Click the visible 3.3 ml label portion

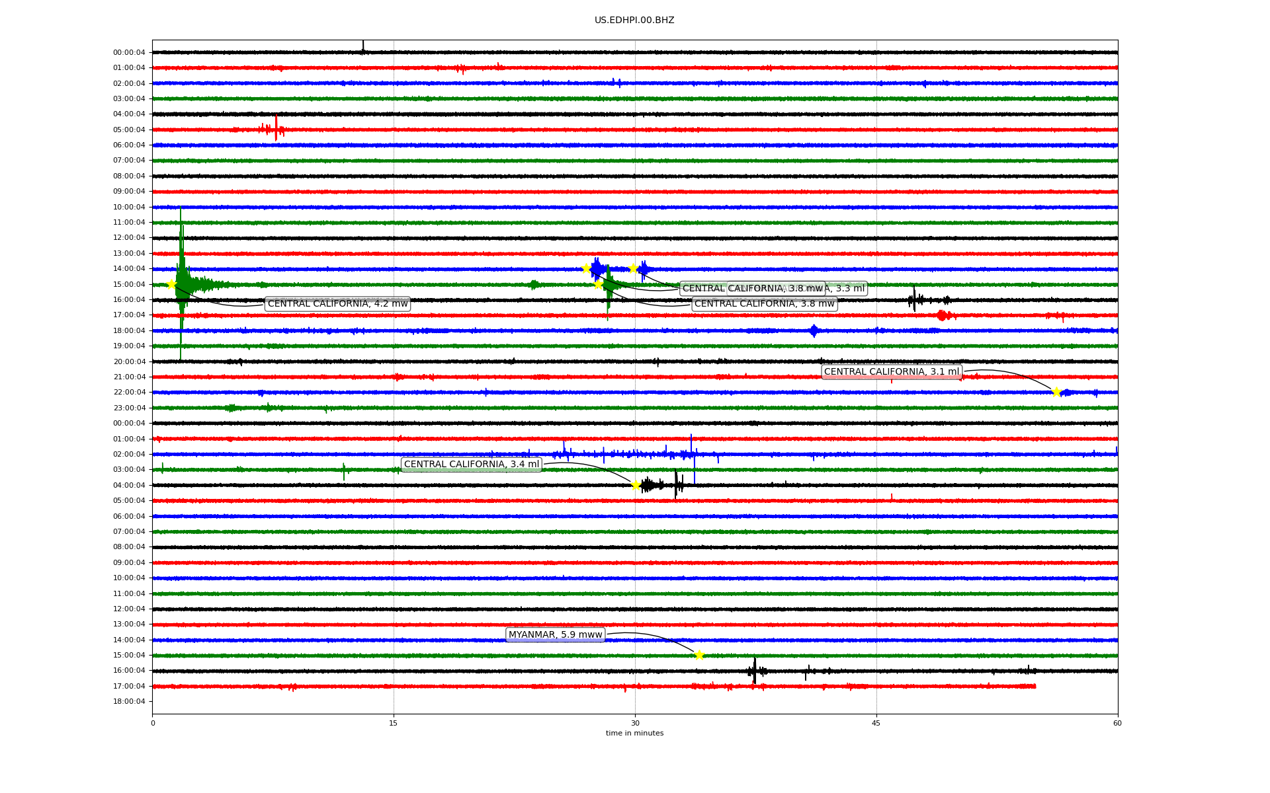click(848, 288)
